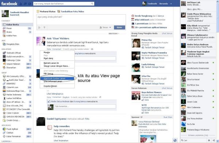Open the friend requests icon beside Facebook logo
Screen dimensions: 219x143
(x=21, y=4)
